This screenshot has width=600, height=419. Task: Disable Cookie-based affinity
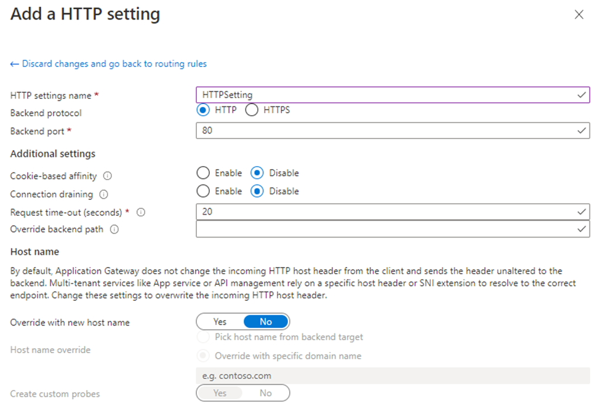[x=257, y=173]
